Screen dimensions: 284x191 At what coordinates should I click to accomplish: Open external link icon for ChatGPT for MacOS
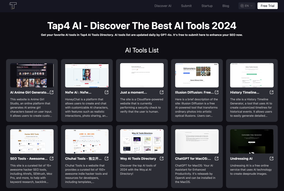pyautogui.click(x=217, y=158)
